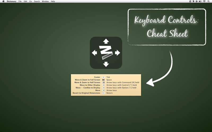
Task: Click 'Arrow keys with Control [^] held'
Action: [122, 85]
